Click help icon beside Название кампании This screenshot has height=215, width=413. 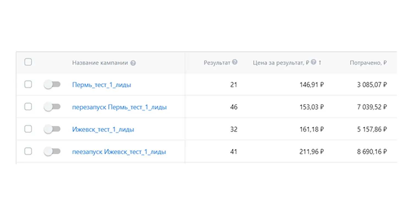tap(133, 63)
